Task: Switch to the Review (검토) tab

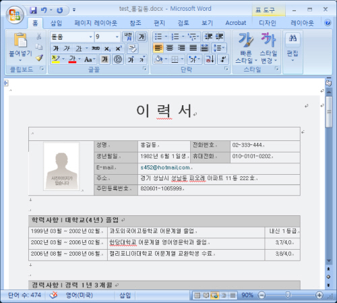Action: click(183, 23)
